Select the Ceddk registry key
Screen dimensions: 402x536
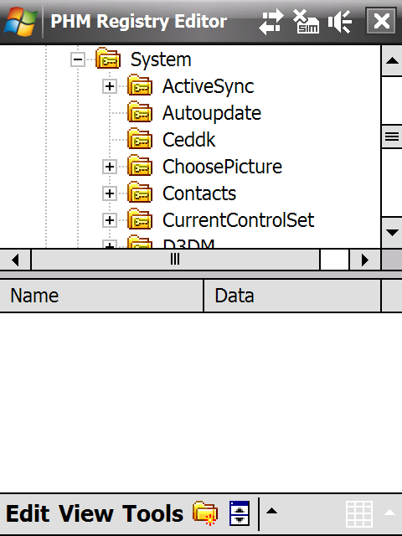coord(189,140)
